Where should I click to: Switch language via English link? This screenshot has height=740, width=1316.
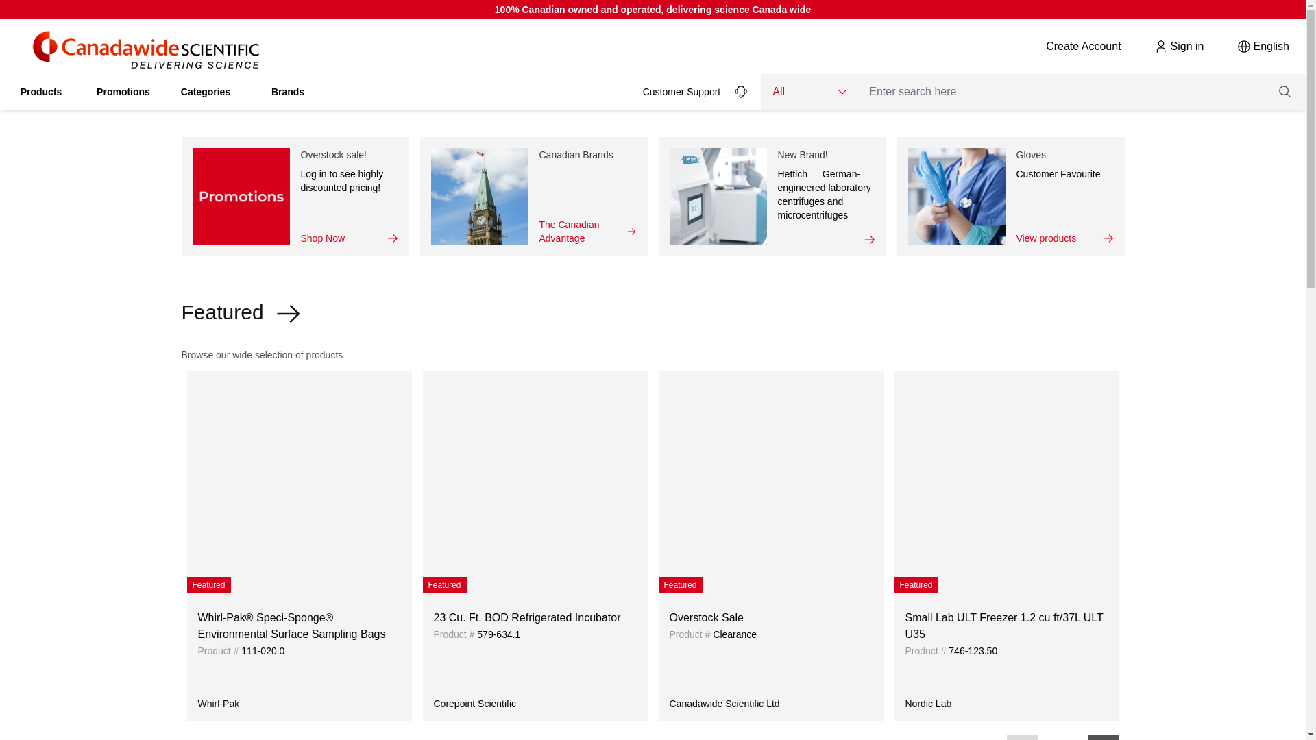point(1271,47)
